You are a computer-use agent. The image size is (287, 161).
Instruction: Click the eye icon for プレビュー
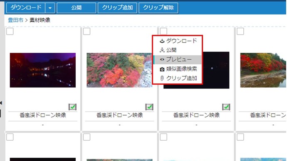tap(162, 59)
